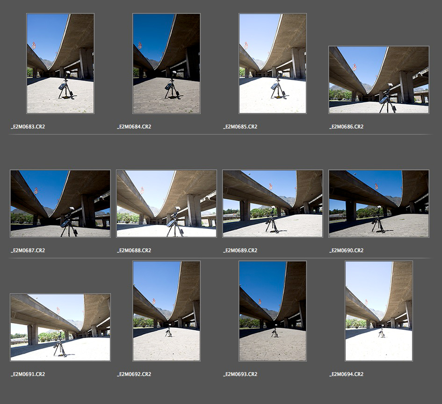The width and height of the screenshot is (442, 404).
Task: Click the dark-sky _E2M0684.CR2 photo thumbnail
Action: [167, 64]
